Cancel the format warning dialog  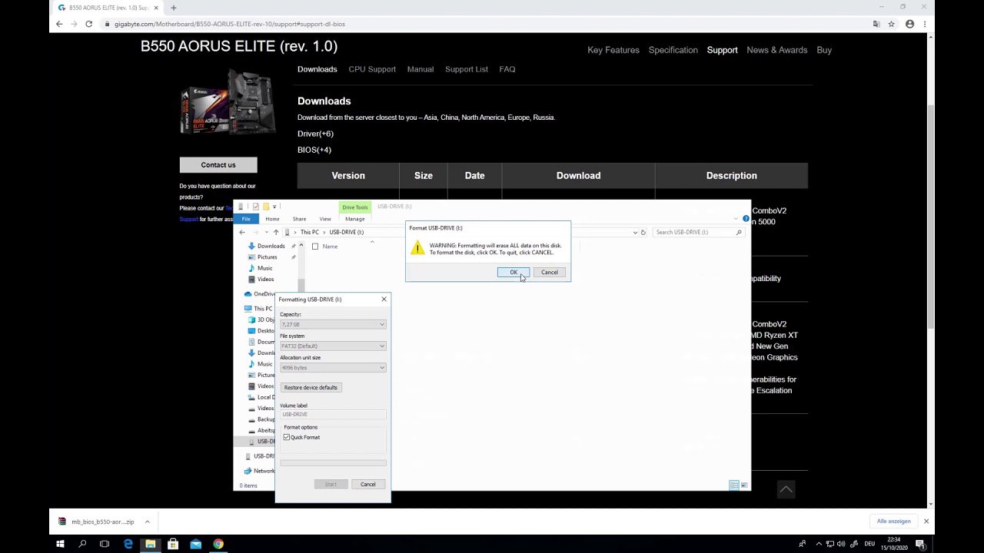(550, 272)
